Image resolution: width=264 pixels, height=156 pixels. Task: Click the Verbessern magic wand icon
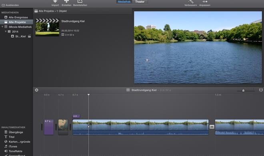pos(190,2)
